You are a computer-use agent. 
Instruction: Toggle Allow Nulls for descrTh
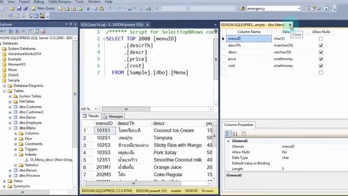click(321, 45)
